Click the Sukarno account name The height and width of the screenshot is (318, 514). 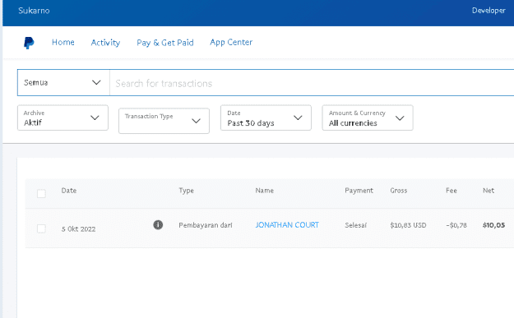coord(34,11)
